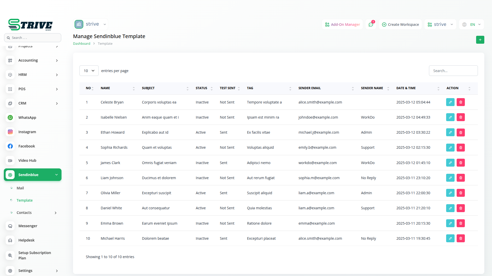Click edit icon for Celeste Bryan row

[450, 102]
